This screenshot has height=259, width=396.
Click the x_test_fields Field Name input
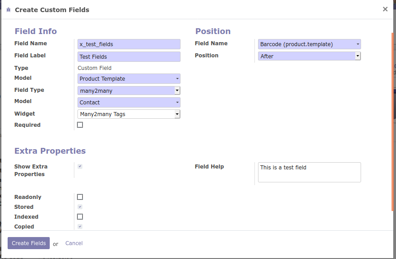click(x=129, y=44)
